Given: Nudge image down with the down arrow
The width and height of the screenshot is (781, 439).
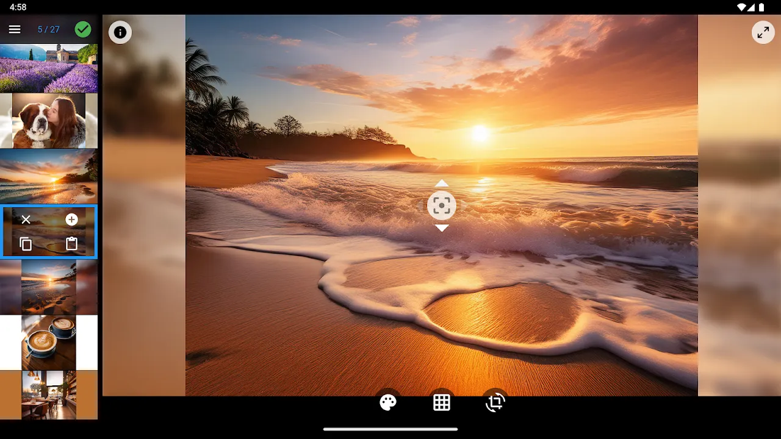Looking at the screenshot, I should point(442,228).
